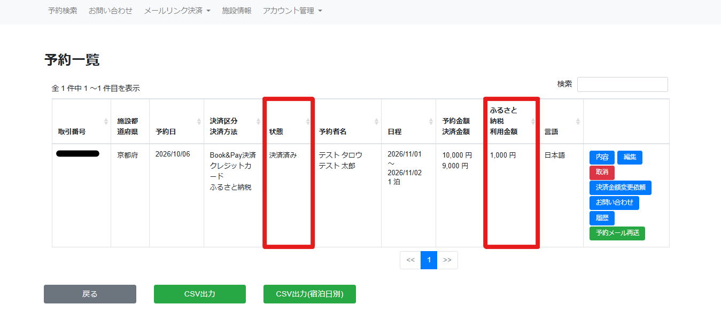Cancel the reservation with 取消 button

(x=602, y=173)
